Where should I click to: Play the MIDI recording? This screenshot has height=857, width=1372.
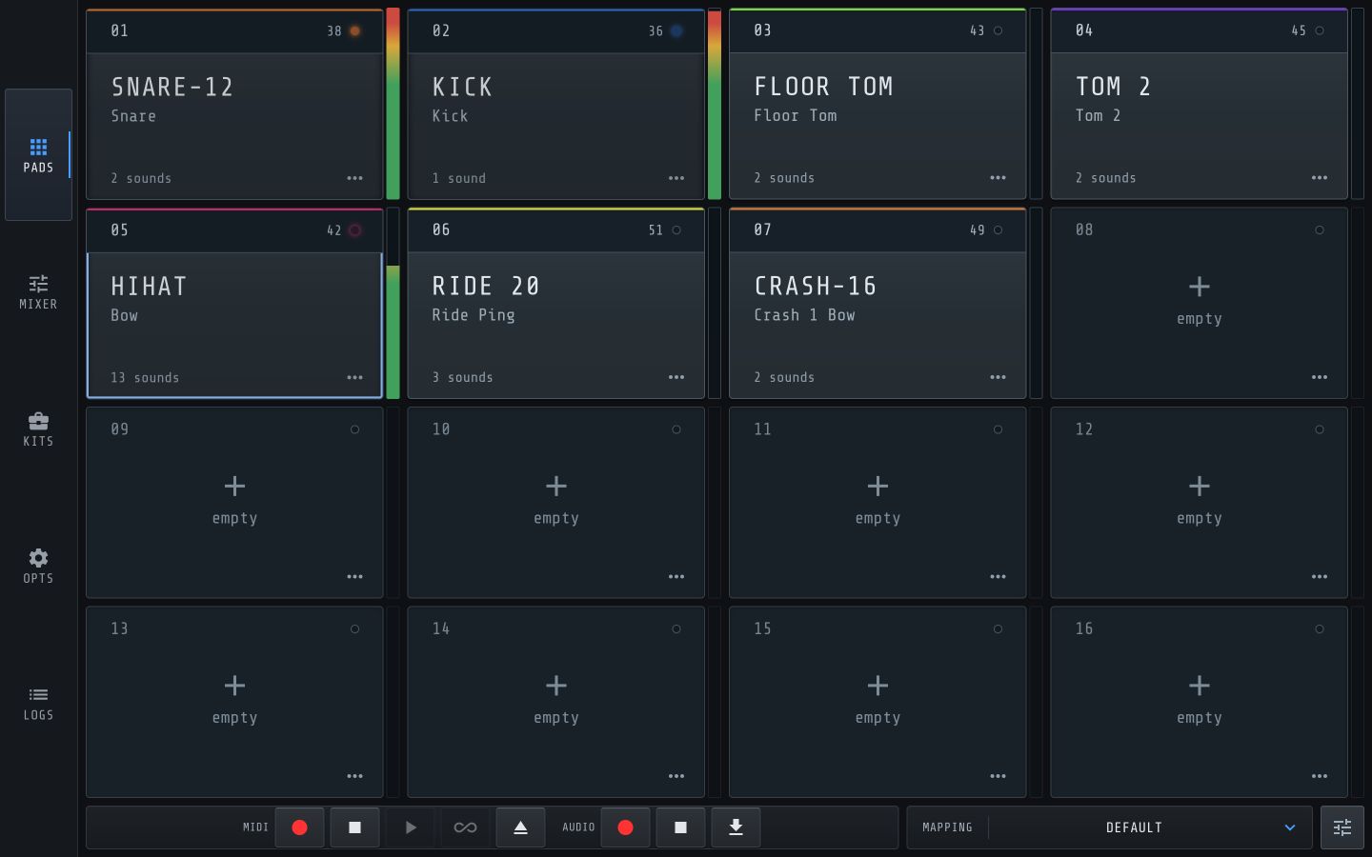click(410, 827)
